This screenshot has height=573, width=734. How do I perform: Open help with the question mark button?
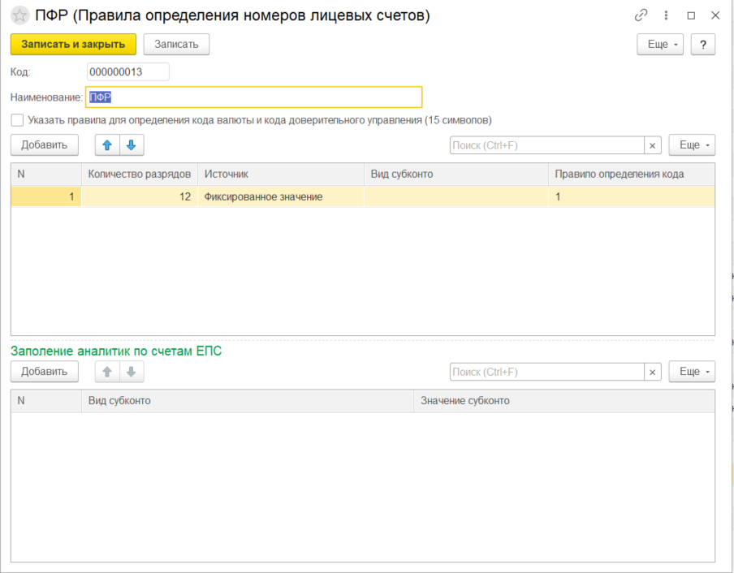coord(702,45)
